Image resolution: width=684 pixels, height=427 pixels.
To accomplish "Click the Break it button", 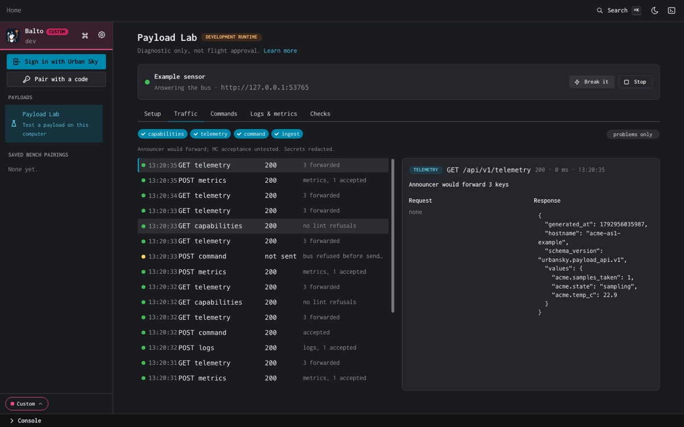I will 592,82.
